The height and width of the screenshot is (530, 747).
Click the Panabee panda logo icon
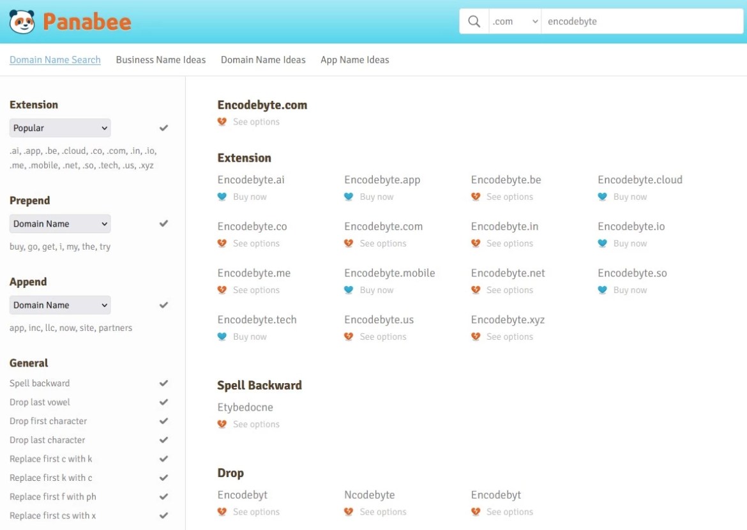[22, 22]
